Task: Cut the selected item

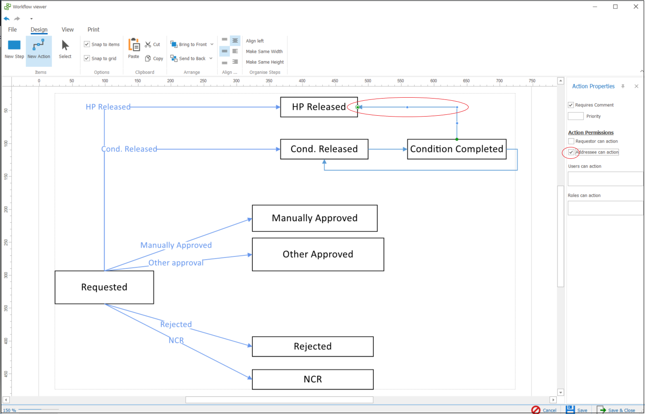Action: pyautogui.click(x=153, y=44)
